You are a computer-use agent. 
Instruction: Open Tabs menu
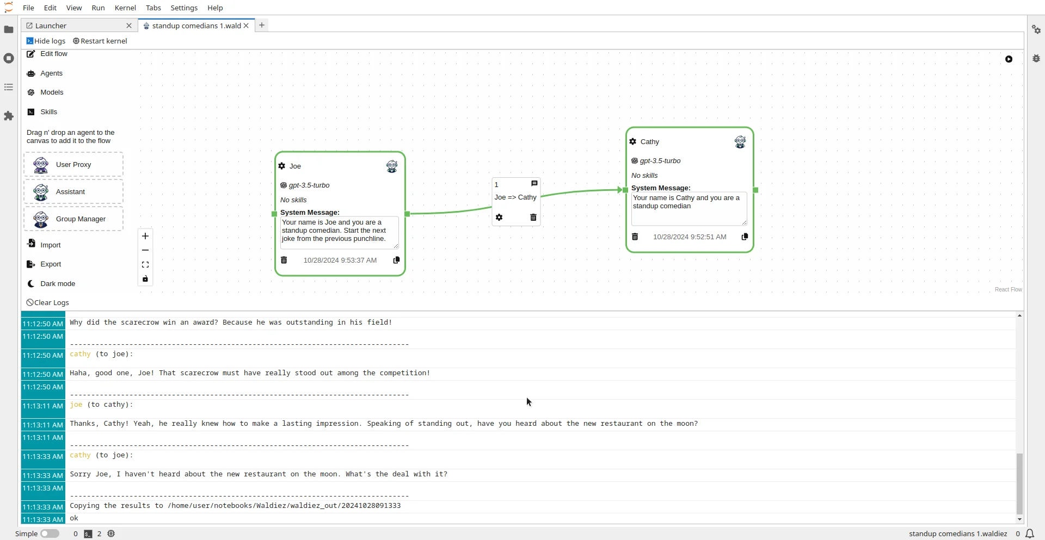pyautogui.click(x=153, y=8)
